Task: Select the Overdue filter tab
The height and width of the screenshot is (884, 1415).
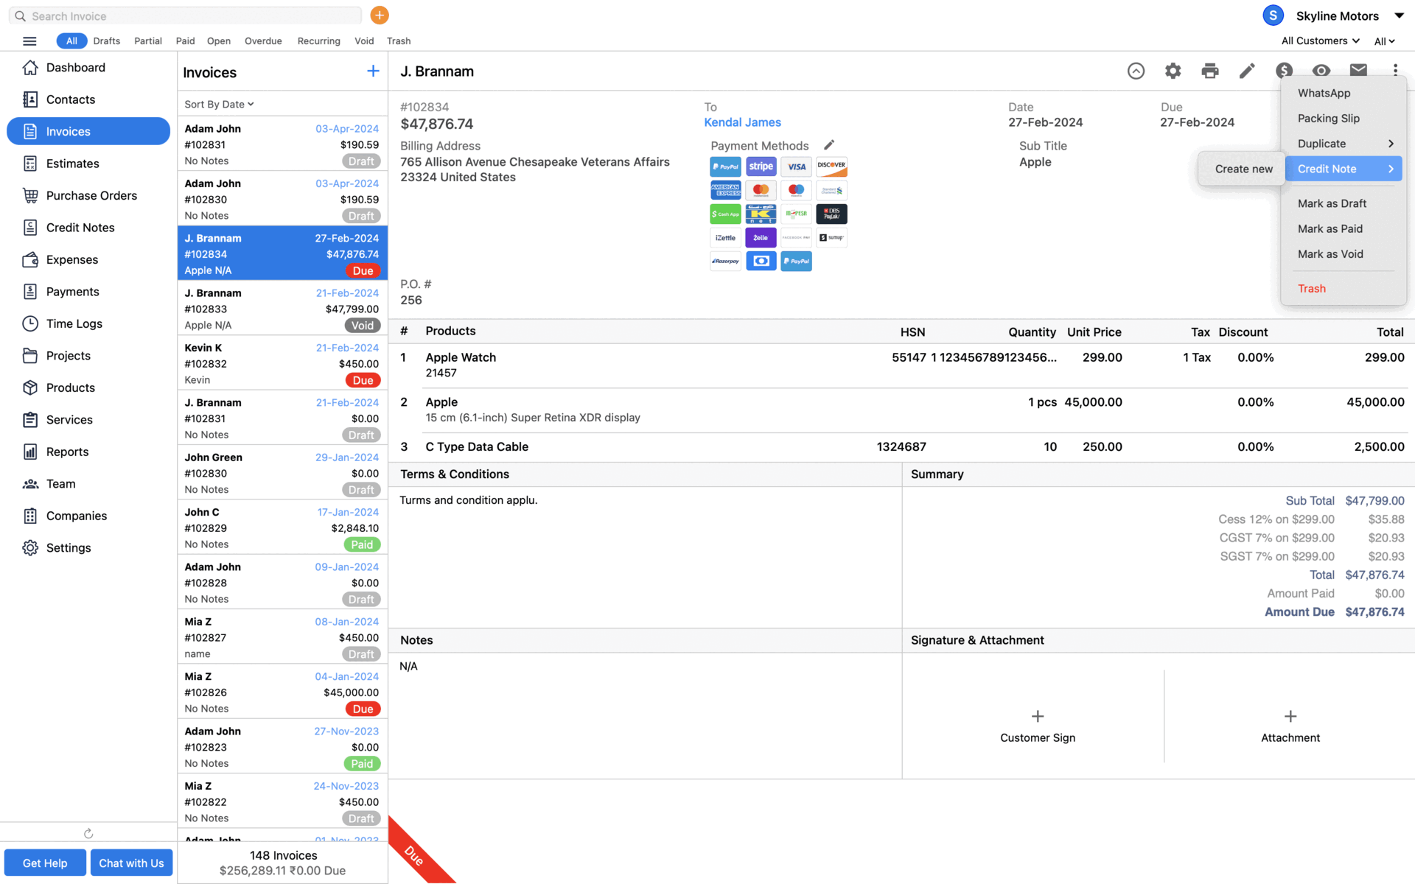Action: pyautogui.click(x=263, y=41)
